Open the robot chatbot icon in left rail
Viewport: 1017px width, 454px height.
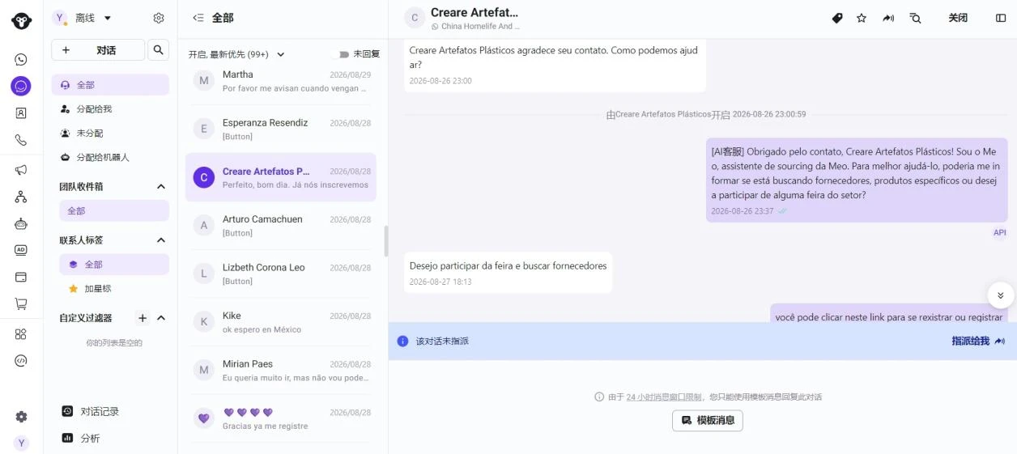(x=21, y=223)
